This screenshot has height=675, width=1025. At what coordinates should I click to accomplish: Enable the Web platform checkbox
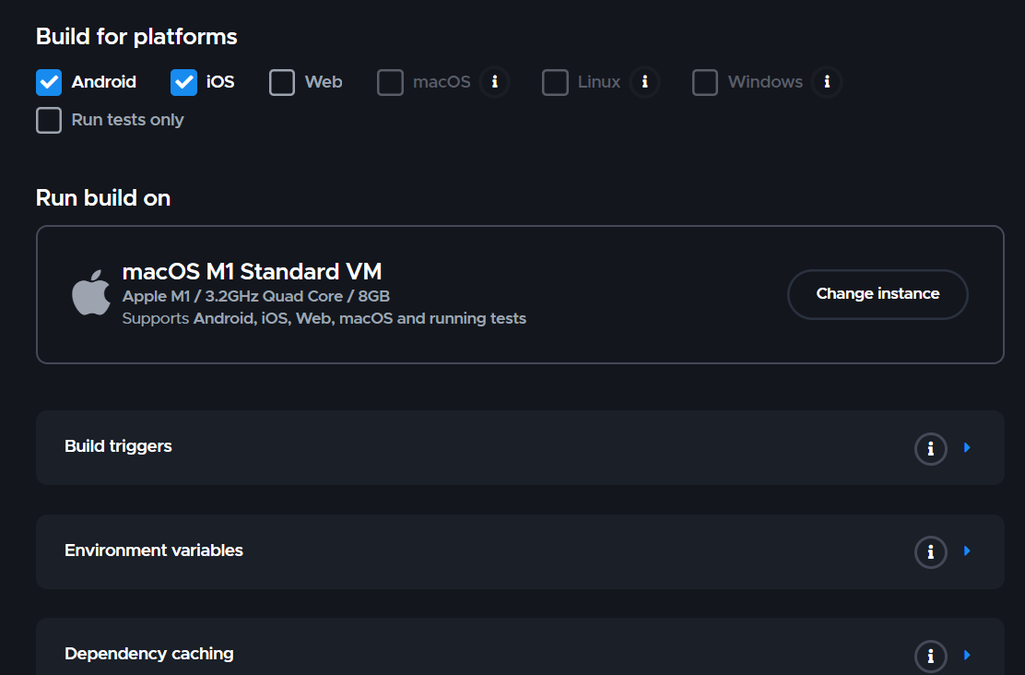(282, 82)
